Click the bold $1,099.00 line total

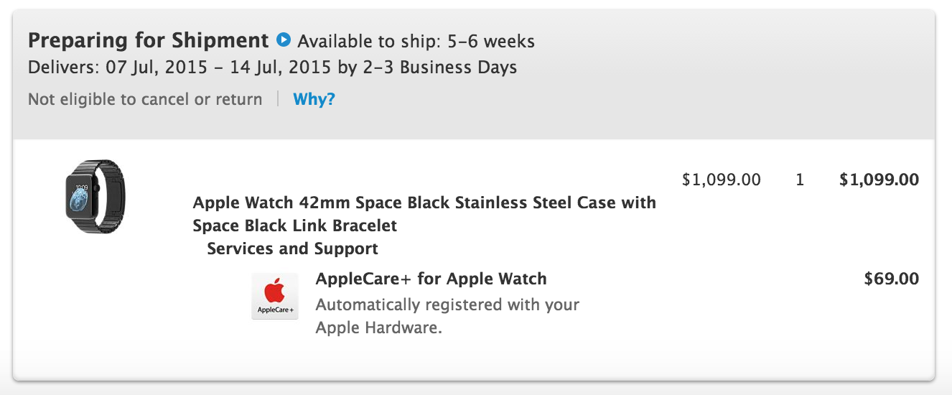click(879, 180)
